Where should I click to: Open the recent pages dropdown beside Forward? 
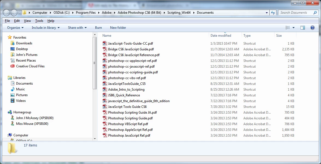pyautogui.click(x=19, y=13)
